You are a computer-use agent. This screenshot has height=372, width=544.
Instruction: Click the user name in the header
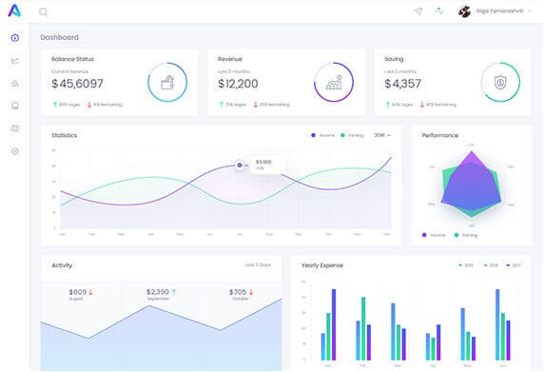[499, 11]
